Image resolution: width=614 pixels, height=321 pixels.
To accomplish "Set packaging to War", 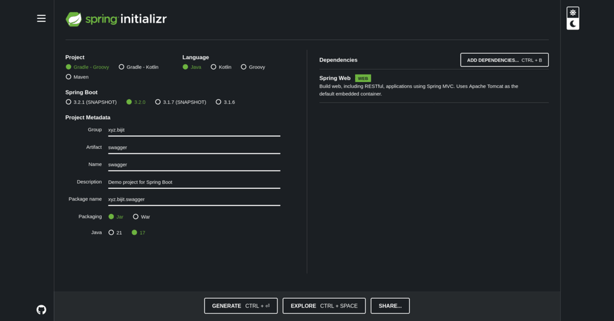I will click(142, 217).
